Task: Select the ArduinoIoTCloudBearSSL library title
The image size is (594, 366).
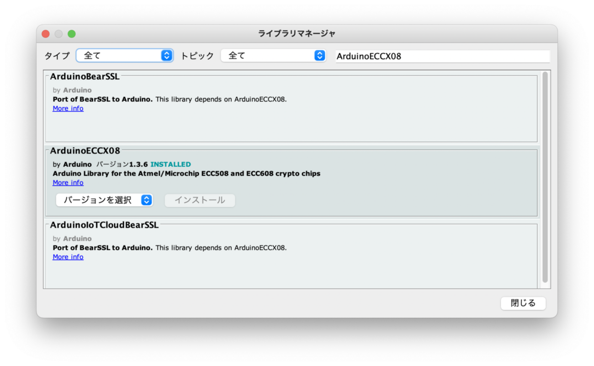Action: [104, 225]
